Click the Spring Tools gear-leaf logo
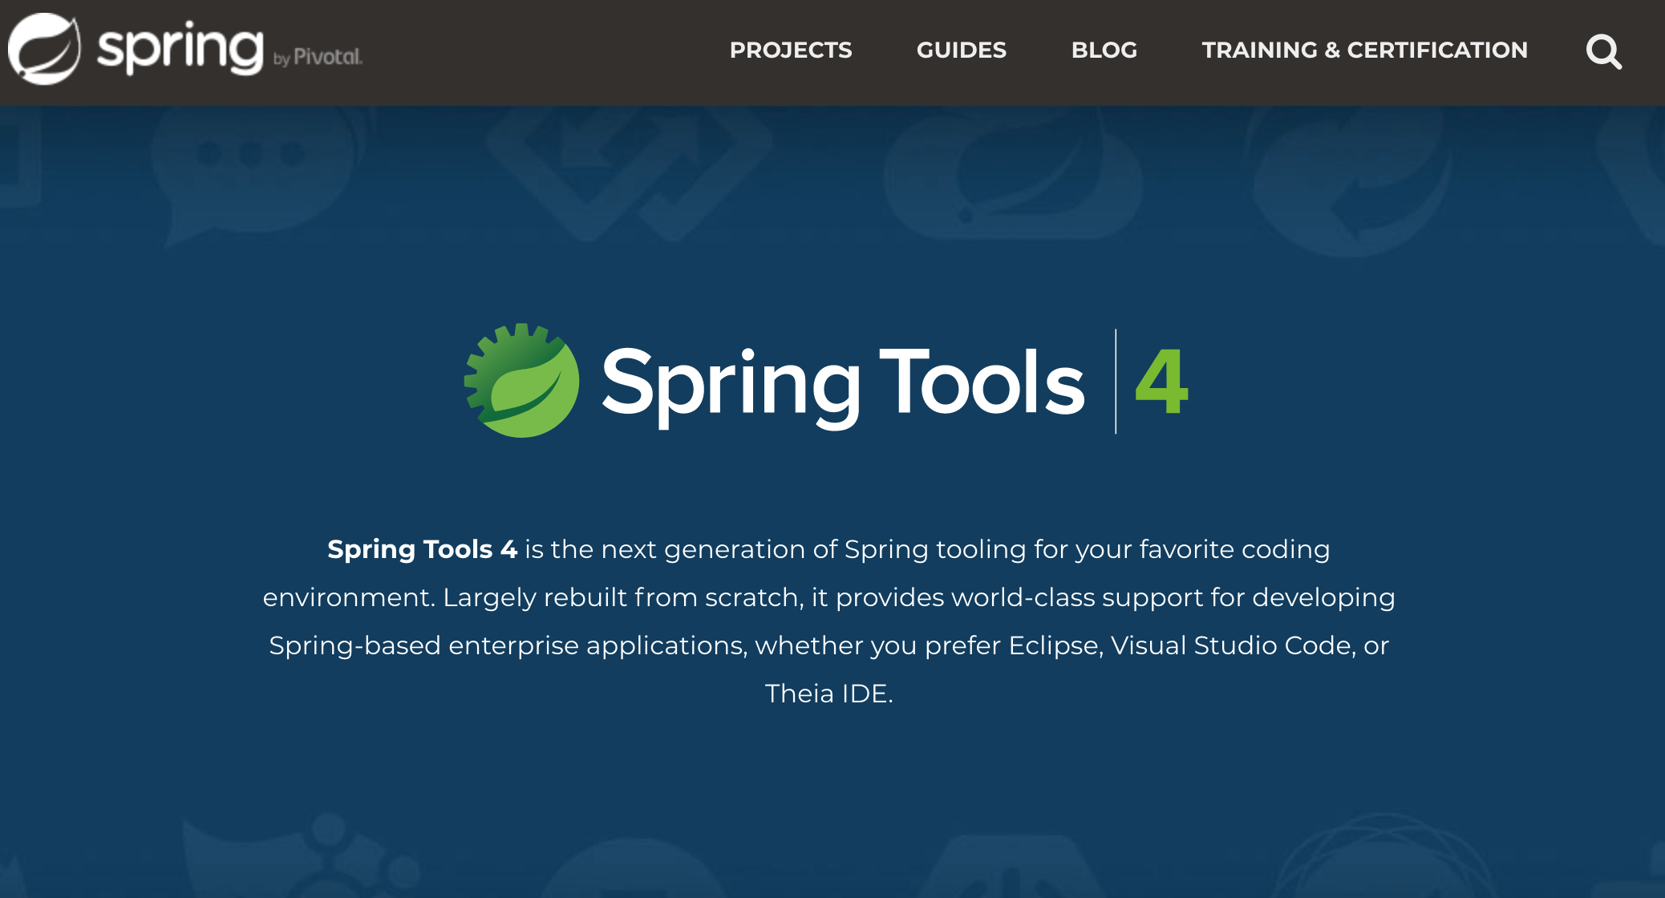The height and width of the screenshot is (898, 1665). (x=522, y=381)
